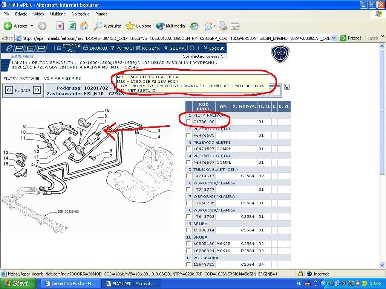Click the keyboard icon in system tray
This screenshot has width=386, height=289.
tap(308, 284)
